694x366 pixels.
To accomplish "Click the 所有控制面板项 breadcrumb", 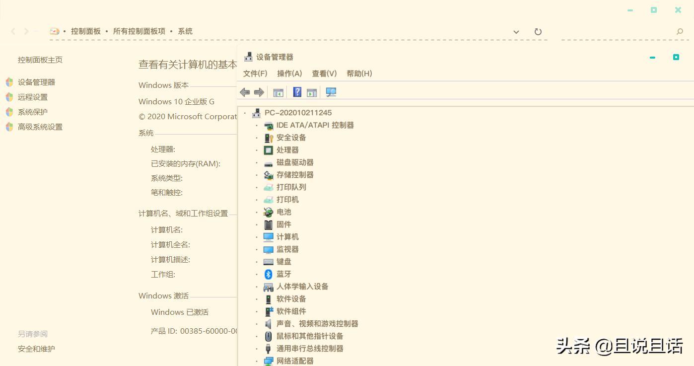I will [139, 31].
